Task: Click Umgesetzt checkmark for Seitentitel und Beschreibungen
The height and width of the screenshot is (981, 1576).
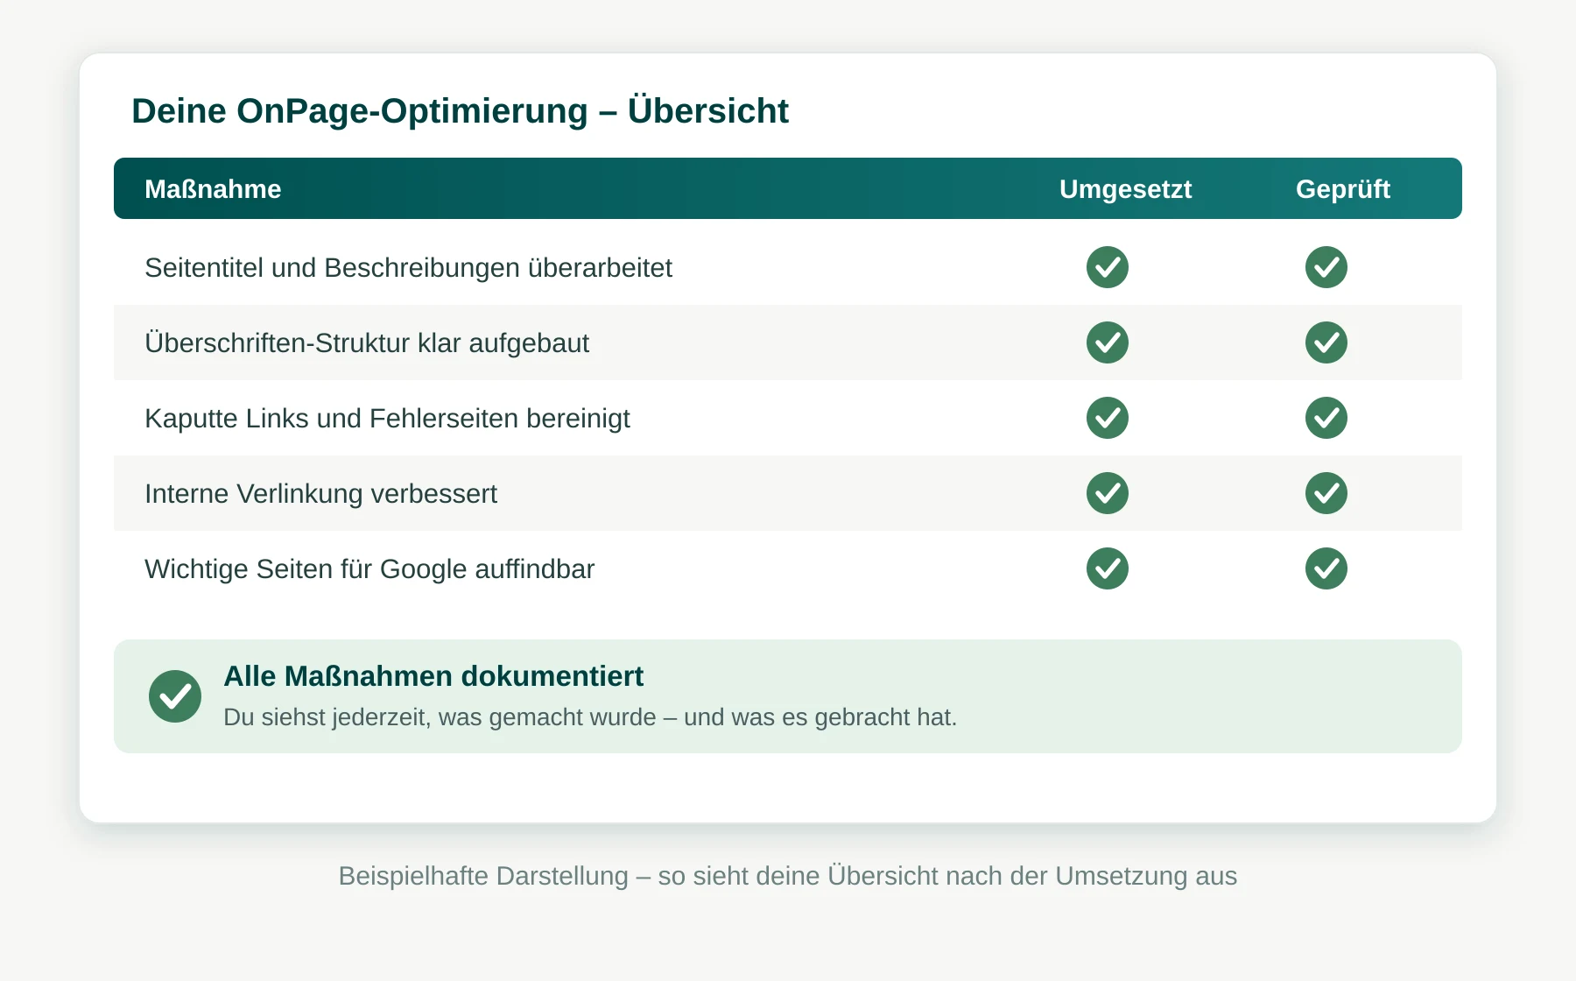Action: tap(1108, 267)
